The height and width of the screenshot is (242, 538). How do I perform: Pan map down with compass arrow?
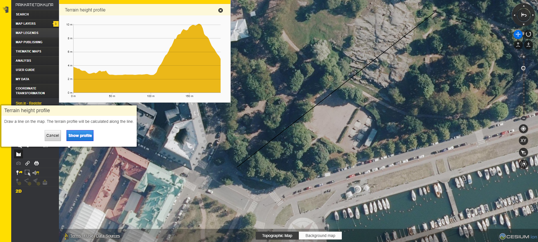point(524,24)
